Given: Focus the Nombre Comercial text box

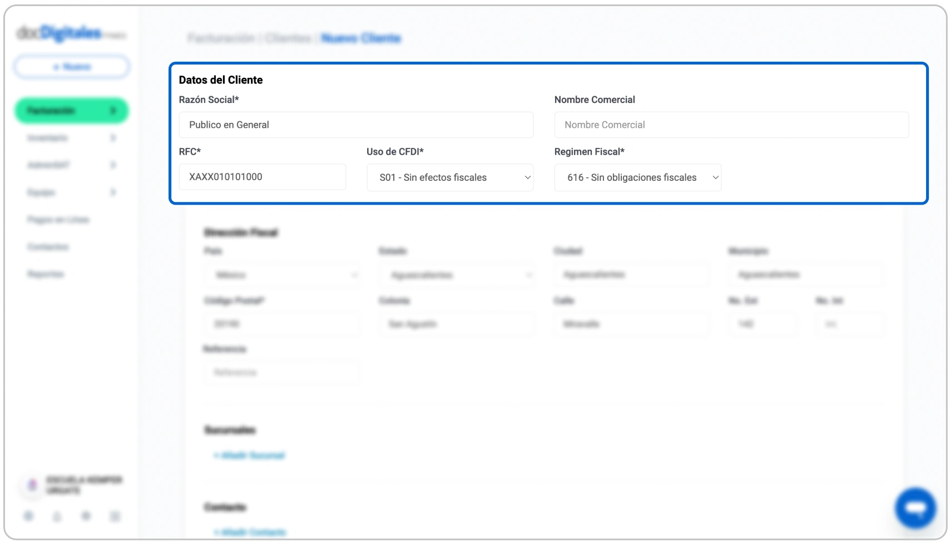Looking at the screenshot, I should coord(731,125).
